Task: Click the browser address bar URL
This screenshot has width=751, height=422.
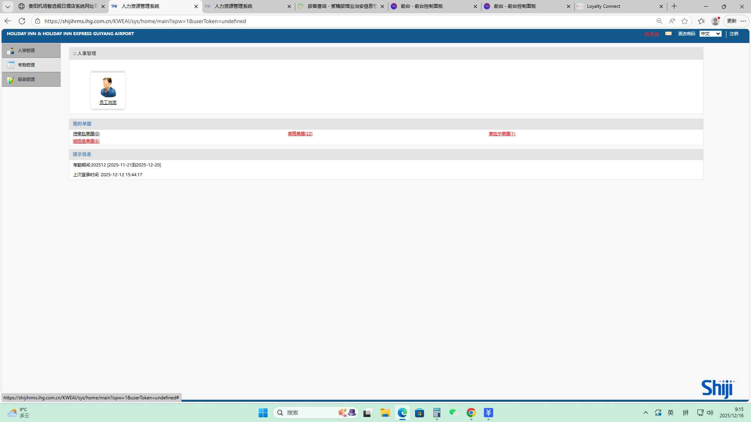Action: pyautogui.click(x=145, y=21)
